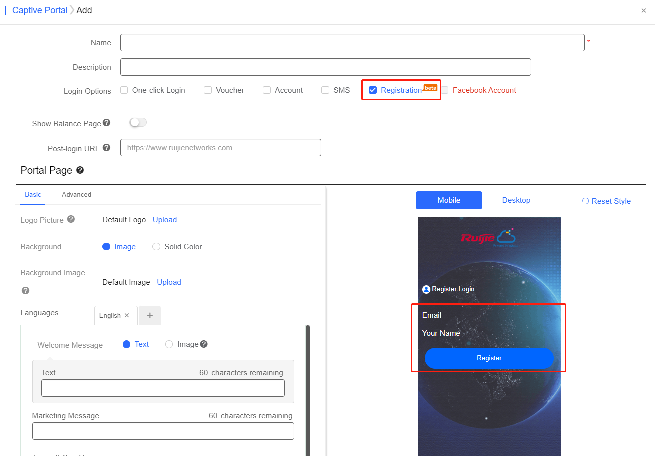Add a new language with plus button
Viewport: 655px width, 456px height.
point(150,315)
